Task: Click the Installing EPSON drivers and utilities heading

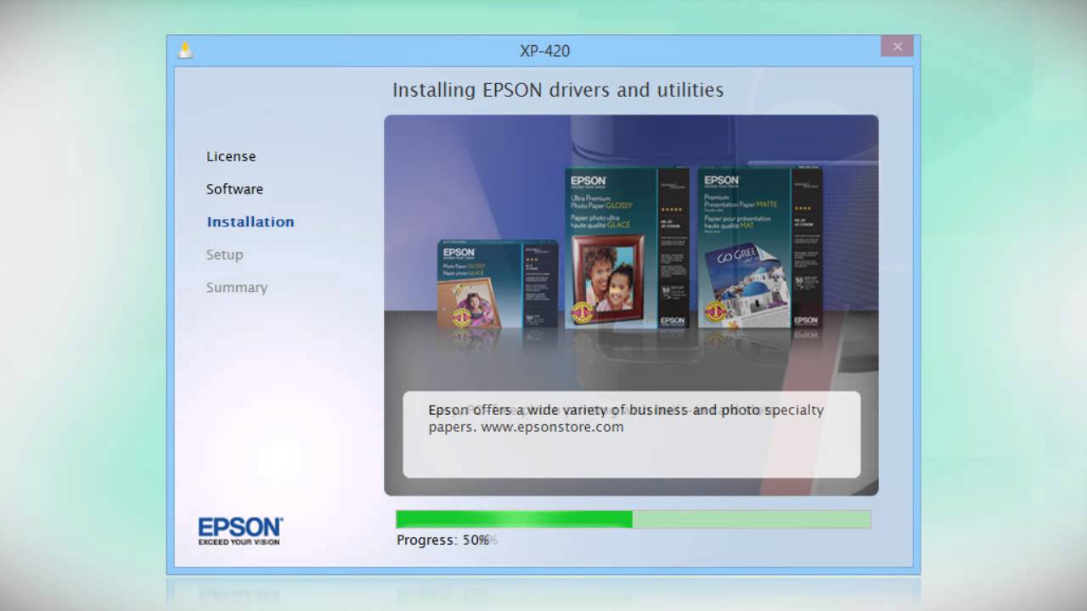Action: [x=558, y=90]
